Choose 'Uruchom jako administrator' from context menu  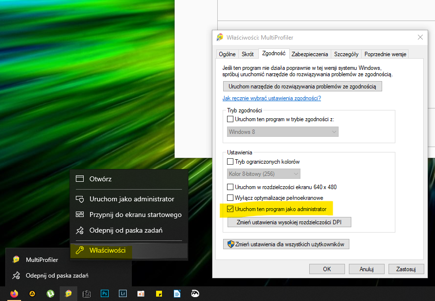click(132, 199)
